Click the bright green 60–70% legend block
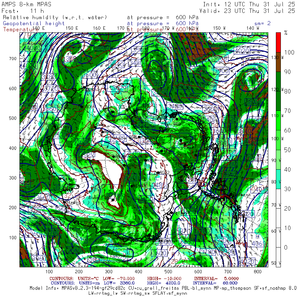 (x=278, y=120)
